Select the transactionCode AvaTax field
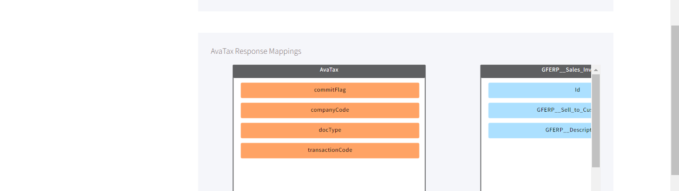This screenshot has width=679, height=191. (x=330, y=150)
